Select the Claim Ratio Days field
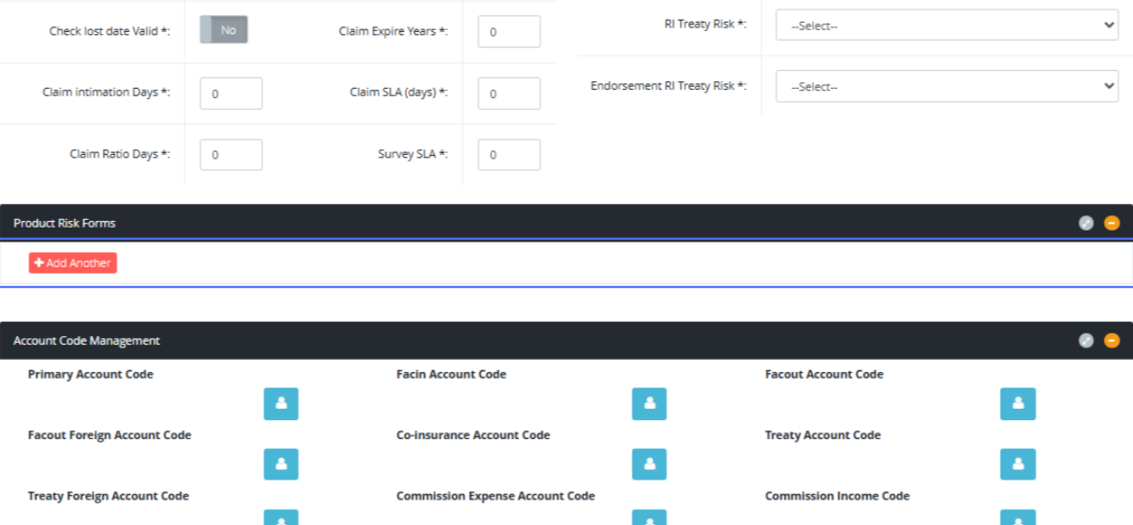The image size is (1133, 525). (x=231, y=155)
